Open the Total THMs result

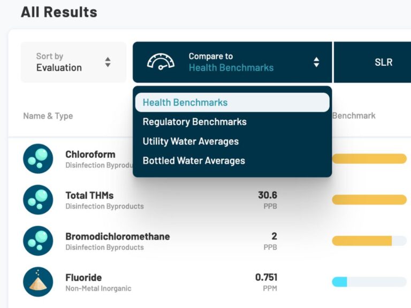(89, 195)
